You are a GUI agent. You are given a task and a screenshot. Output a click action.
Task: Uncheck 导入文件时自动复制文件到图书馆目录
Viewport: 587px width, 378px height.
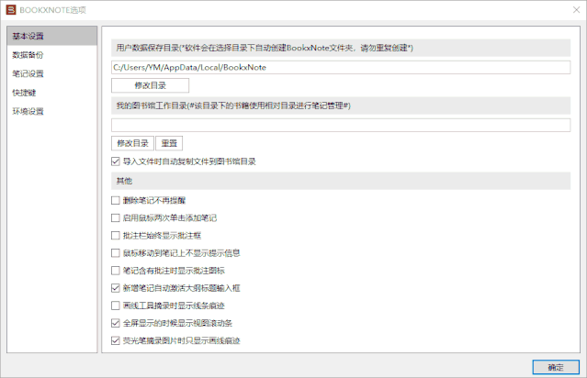pyautogui.click(x=116, y=161)
